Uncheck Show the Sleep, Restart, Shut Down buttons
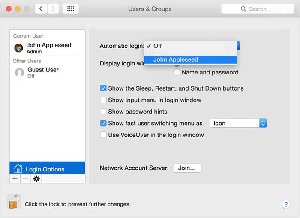300x218 pixels. tap(103, 88)
